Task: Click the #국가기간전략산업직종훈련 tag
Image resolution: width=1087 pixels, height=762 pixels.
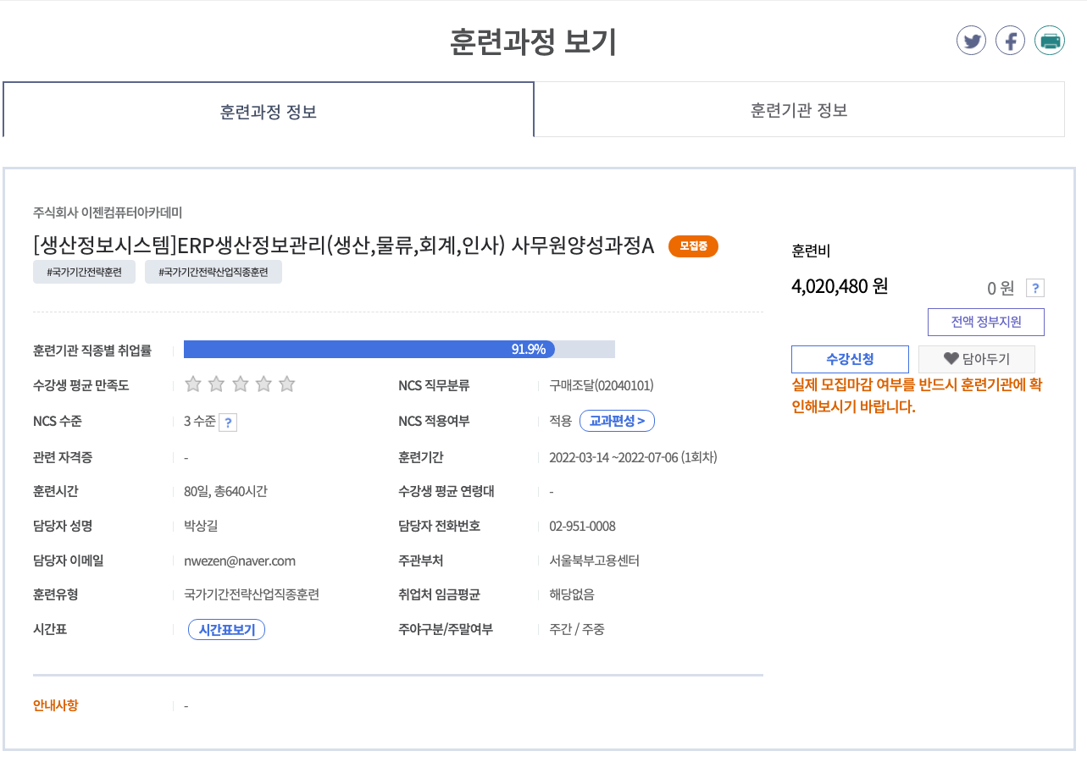Action: click(x=214, y=272)
